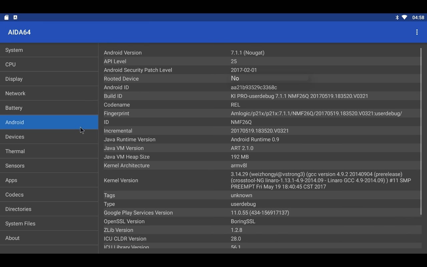Image resolution: width=427 pixels, height=267 pixels.
Task: Click the value ART 2.1.0
Action: tap(242, 148)
